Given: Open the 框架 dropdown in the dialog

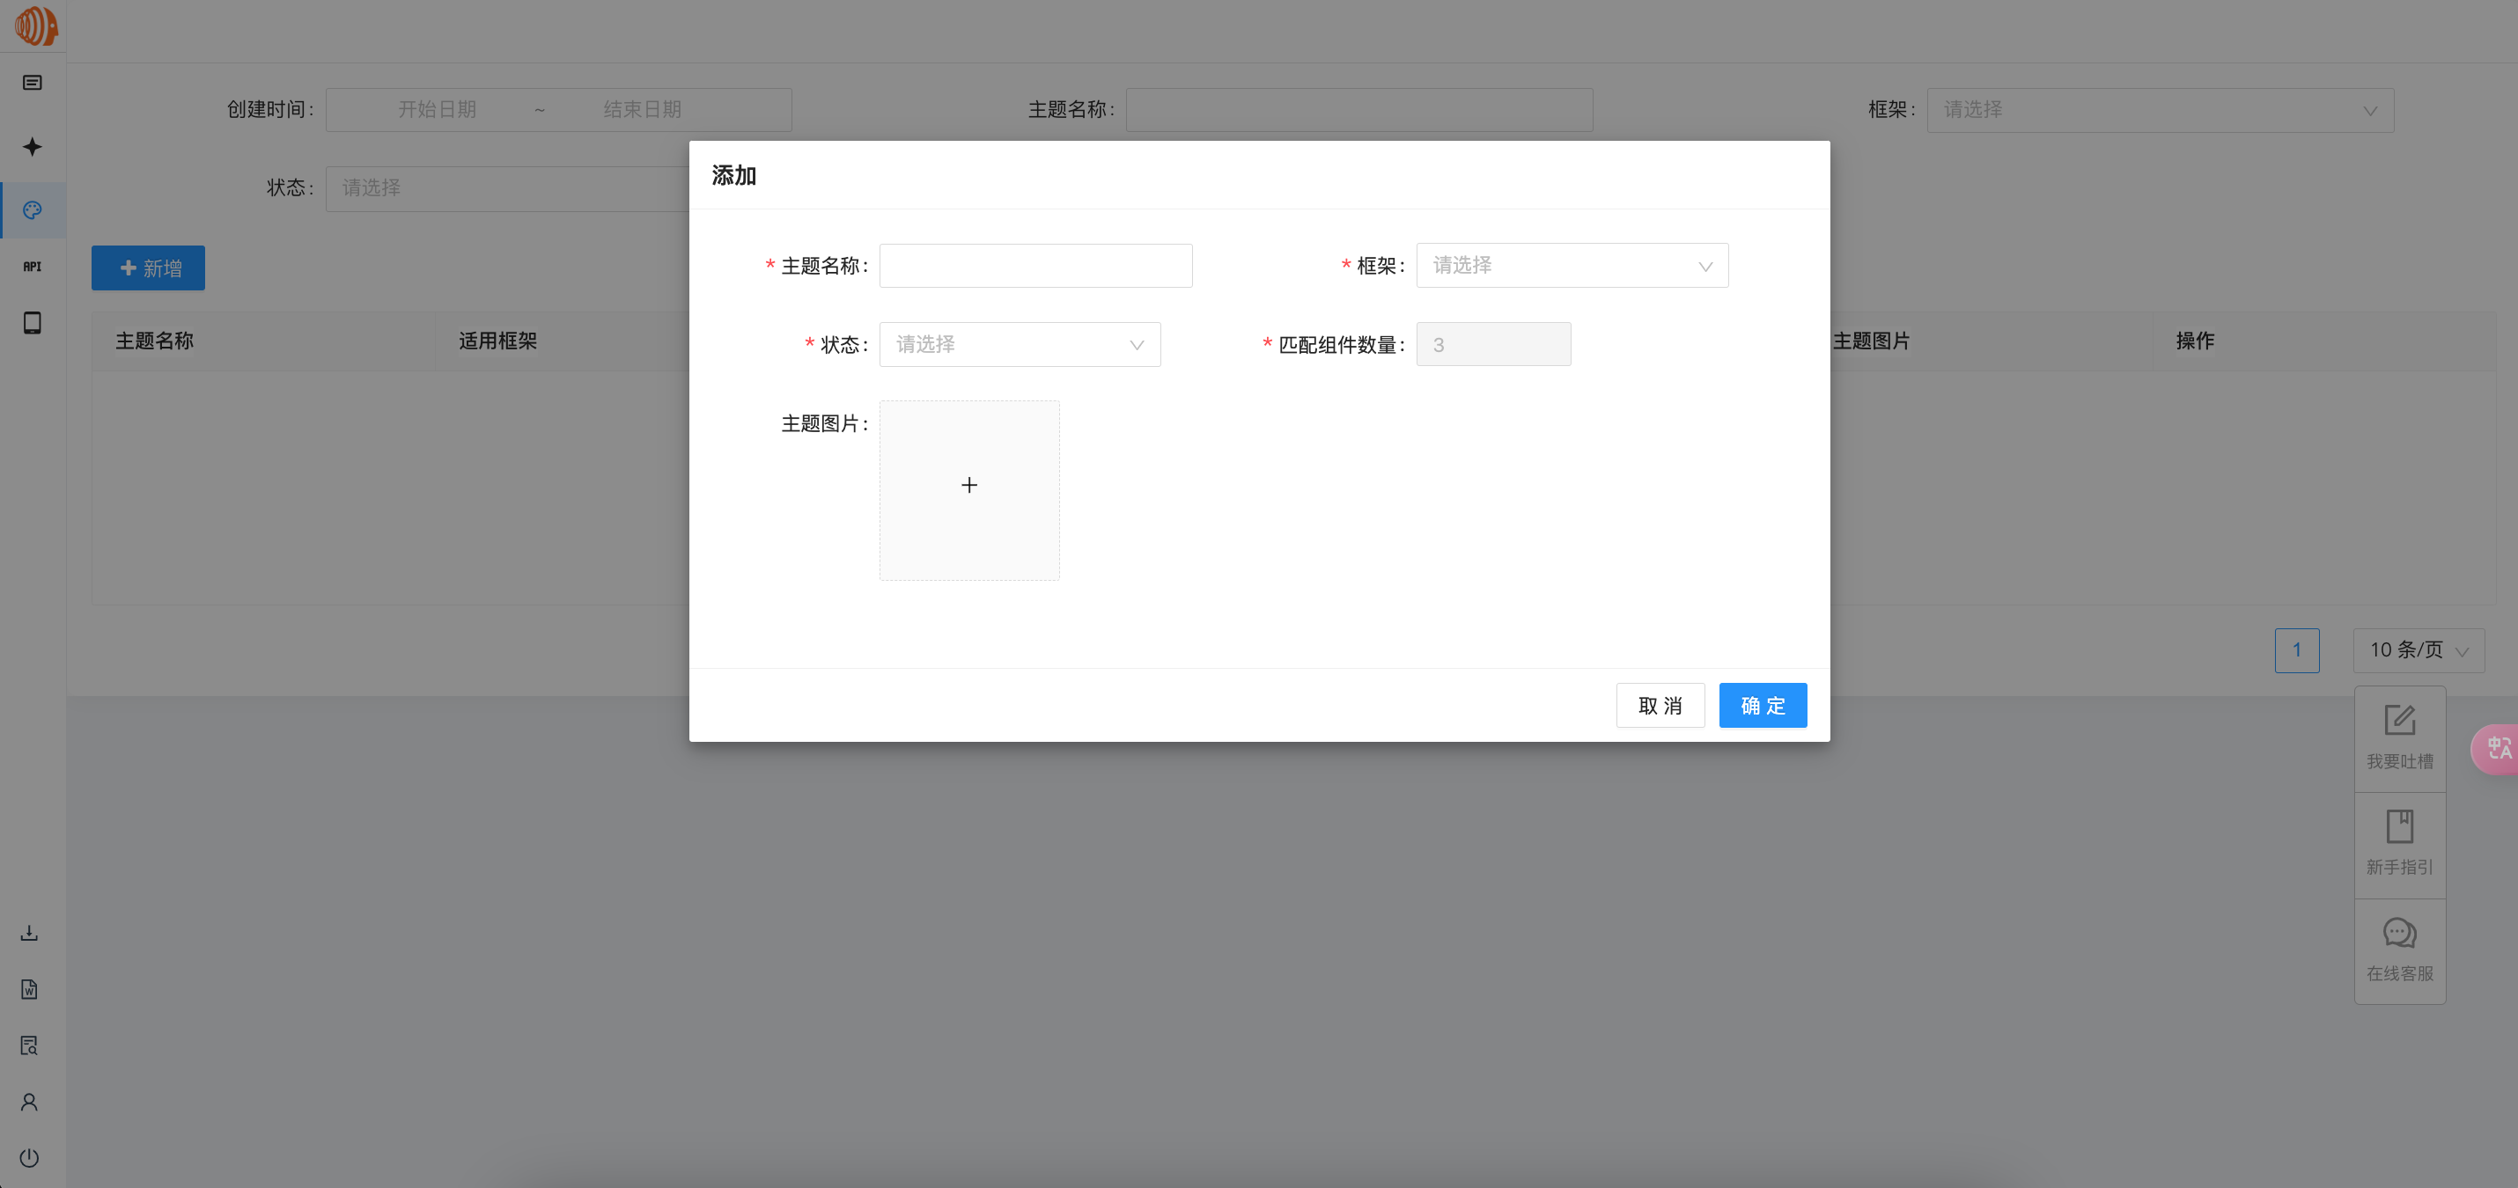Looking at the screenshot, I should click(x=1572, y=265).
